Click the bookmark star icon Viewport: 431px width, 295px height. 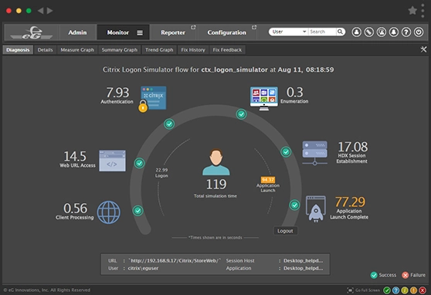[412, 11]
